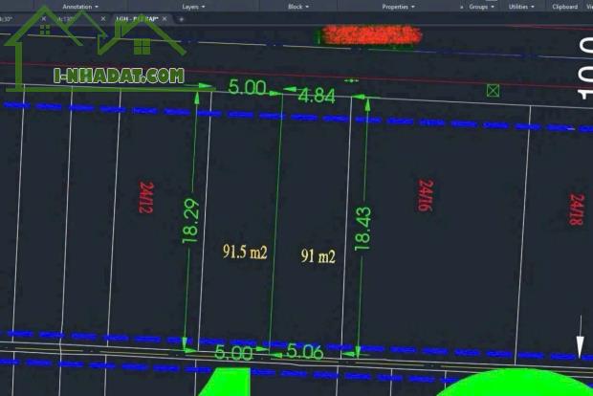Close the middle drawing file tab

(x=103, y=18)
